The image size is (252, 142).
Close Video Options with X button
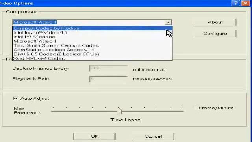tap(245, 3)
